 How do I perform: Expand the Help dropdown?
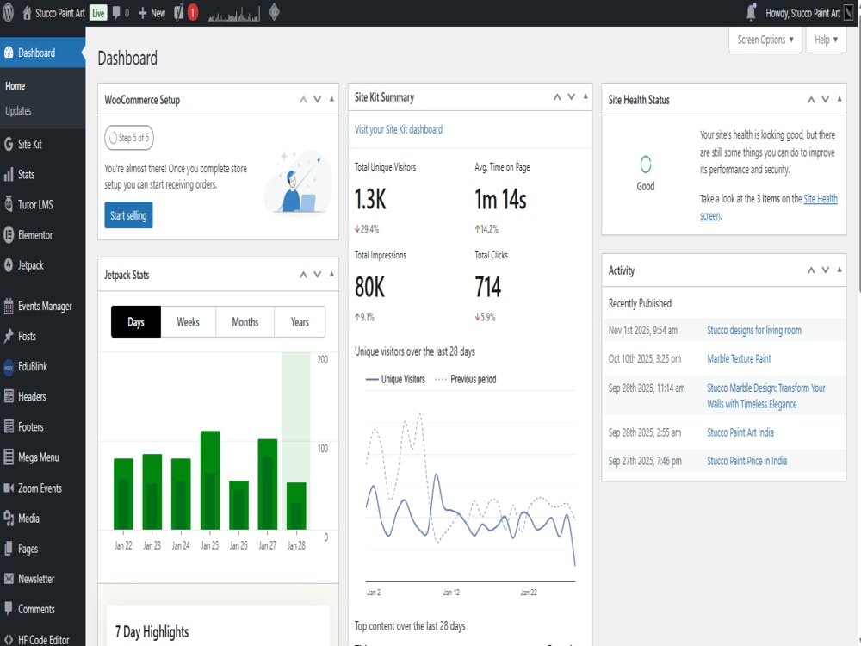(826, 40)
